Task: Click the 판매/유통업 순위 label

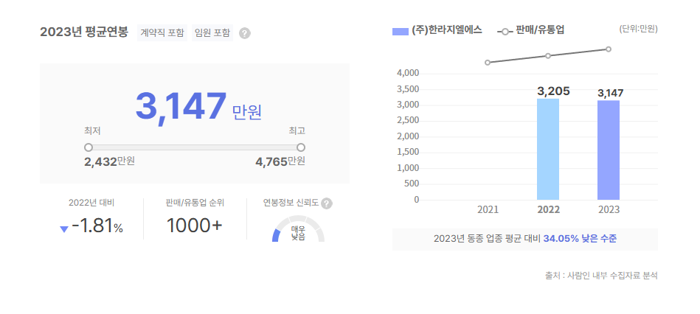Action: [x=195, y=203]
